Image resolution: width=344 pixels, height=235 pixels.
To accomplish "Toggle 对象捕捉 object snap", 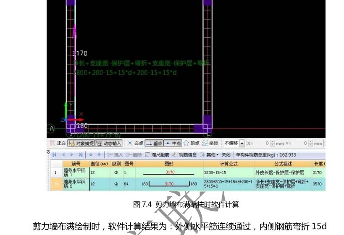I will pyautogui.click(x=81, y=144).
